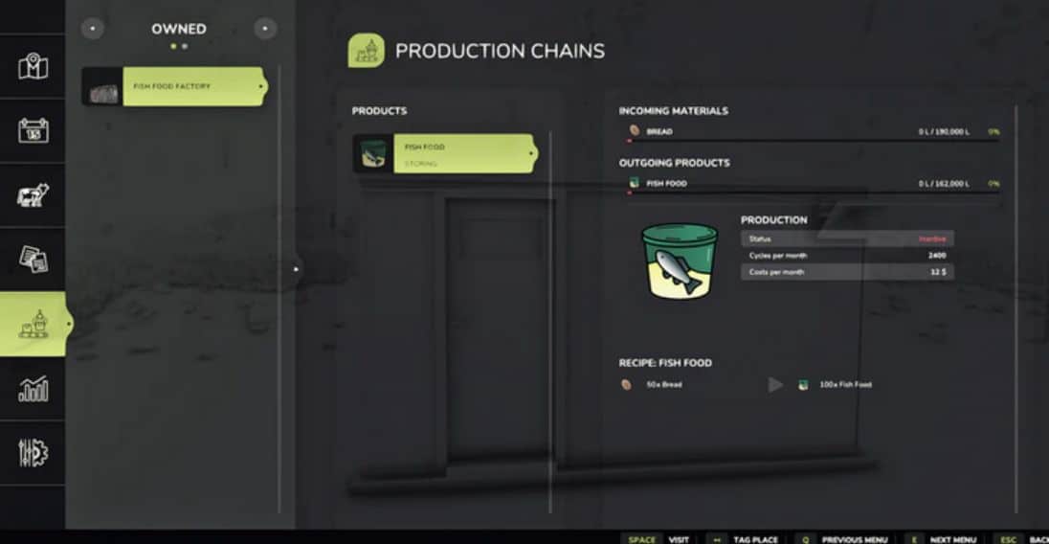Screen dimensions: 1049x544
Task: Open the statistics bar chart icon
Action: pyautogui.click(x=33, y=388)
